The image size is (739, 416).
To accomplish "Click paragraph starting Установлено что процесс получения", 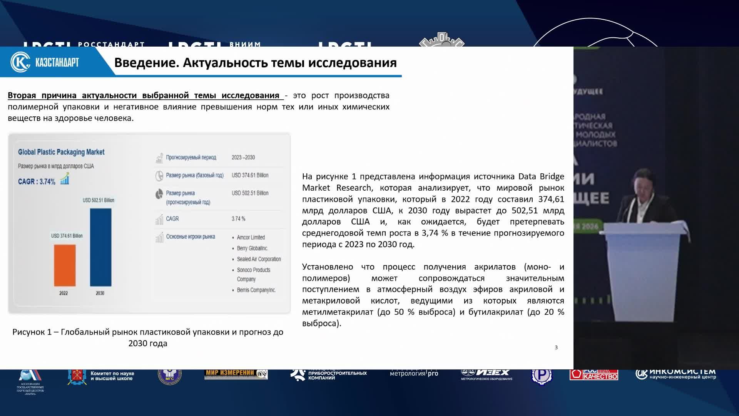I will [433, 295].
